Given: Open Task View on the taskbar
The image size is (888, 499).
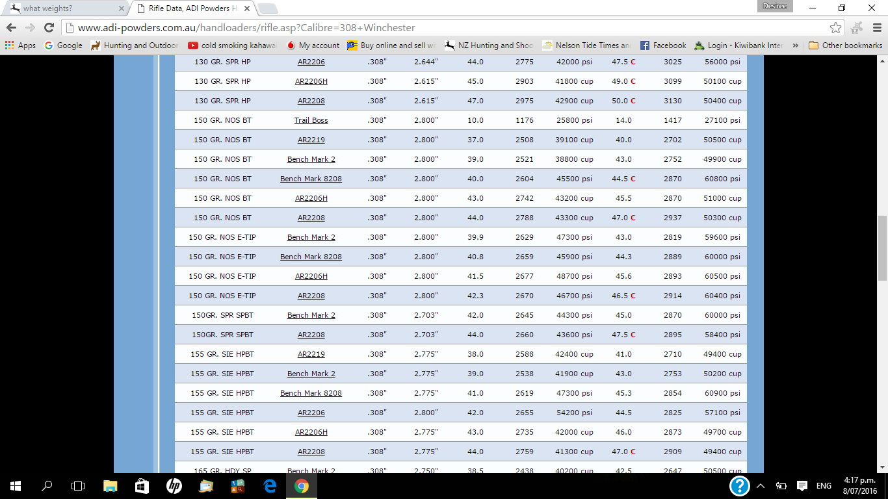Looking at the screenshot, I should tap(78, 486).
